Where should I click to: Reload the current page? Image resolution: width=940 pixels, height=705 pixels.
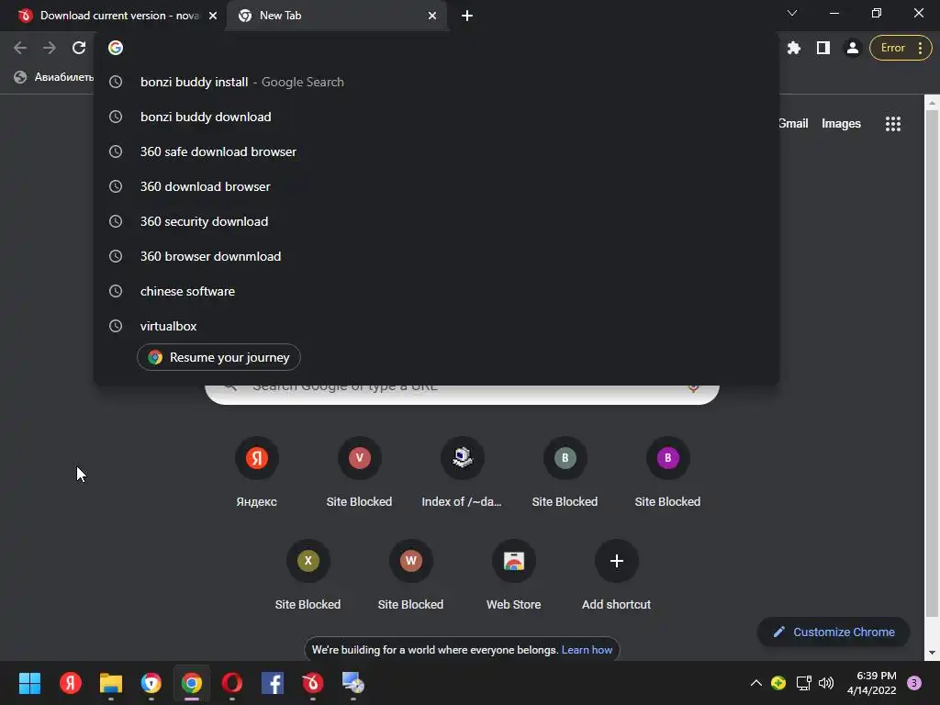(79, 48)
